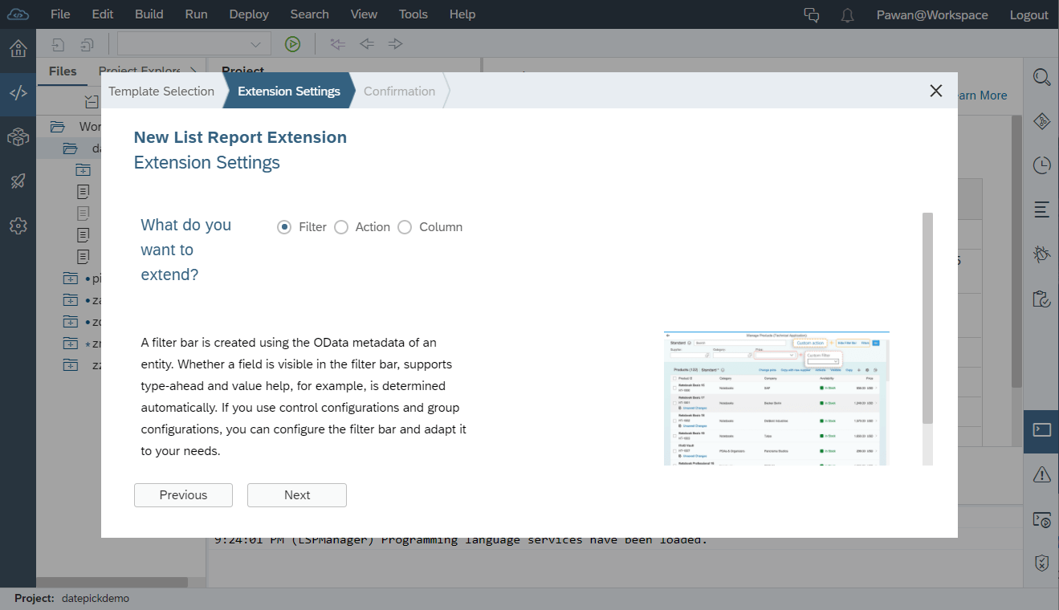This screenshot has width=1059, height=610.
Task: Click the Next button in the wizard
Action: point(296,495)
